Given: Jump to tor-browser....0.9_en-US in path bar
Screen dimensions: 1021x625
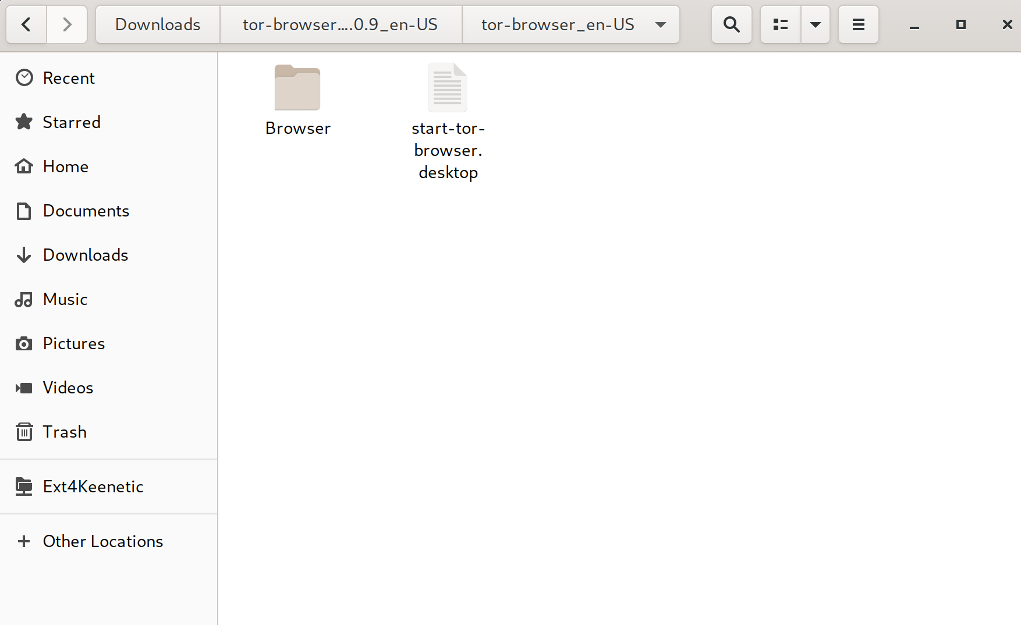Looking at the screenshot, I should (341, 24).
